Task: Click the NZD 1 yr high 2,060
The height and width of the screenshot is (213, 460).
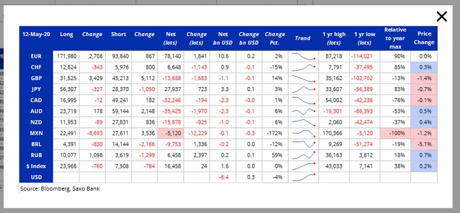Action: click(x=336, y=122)
